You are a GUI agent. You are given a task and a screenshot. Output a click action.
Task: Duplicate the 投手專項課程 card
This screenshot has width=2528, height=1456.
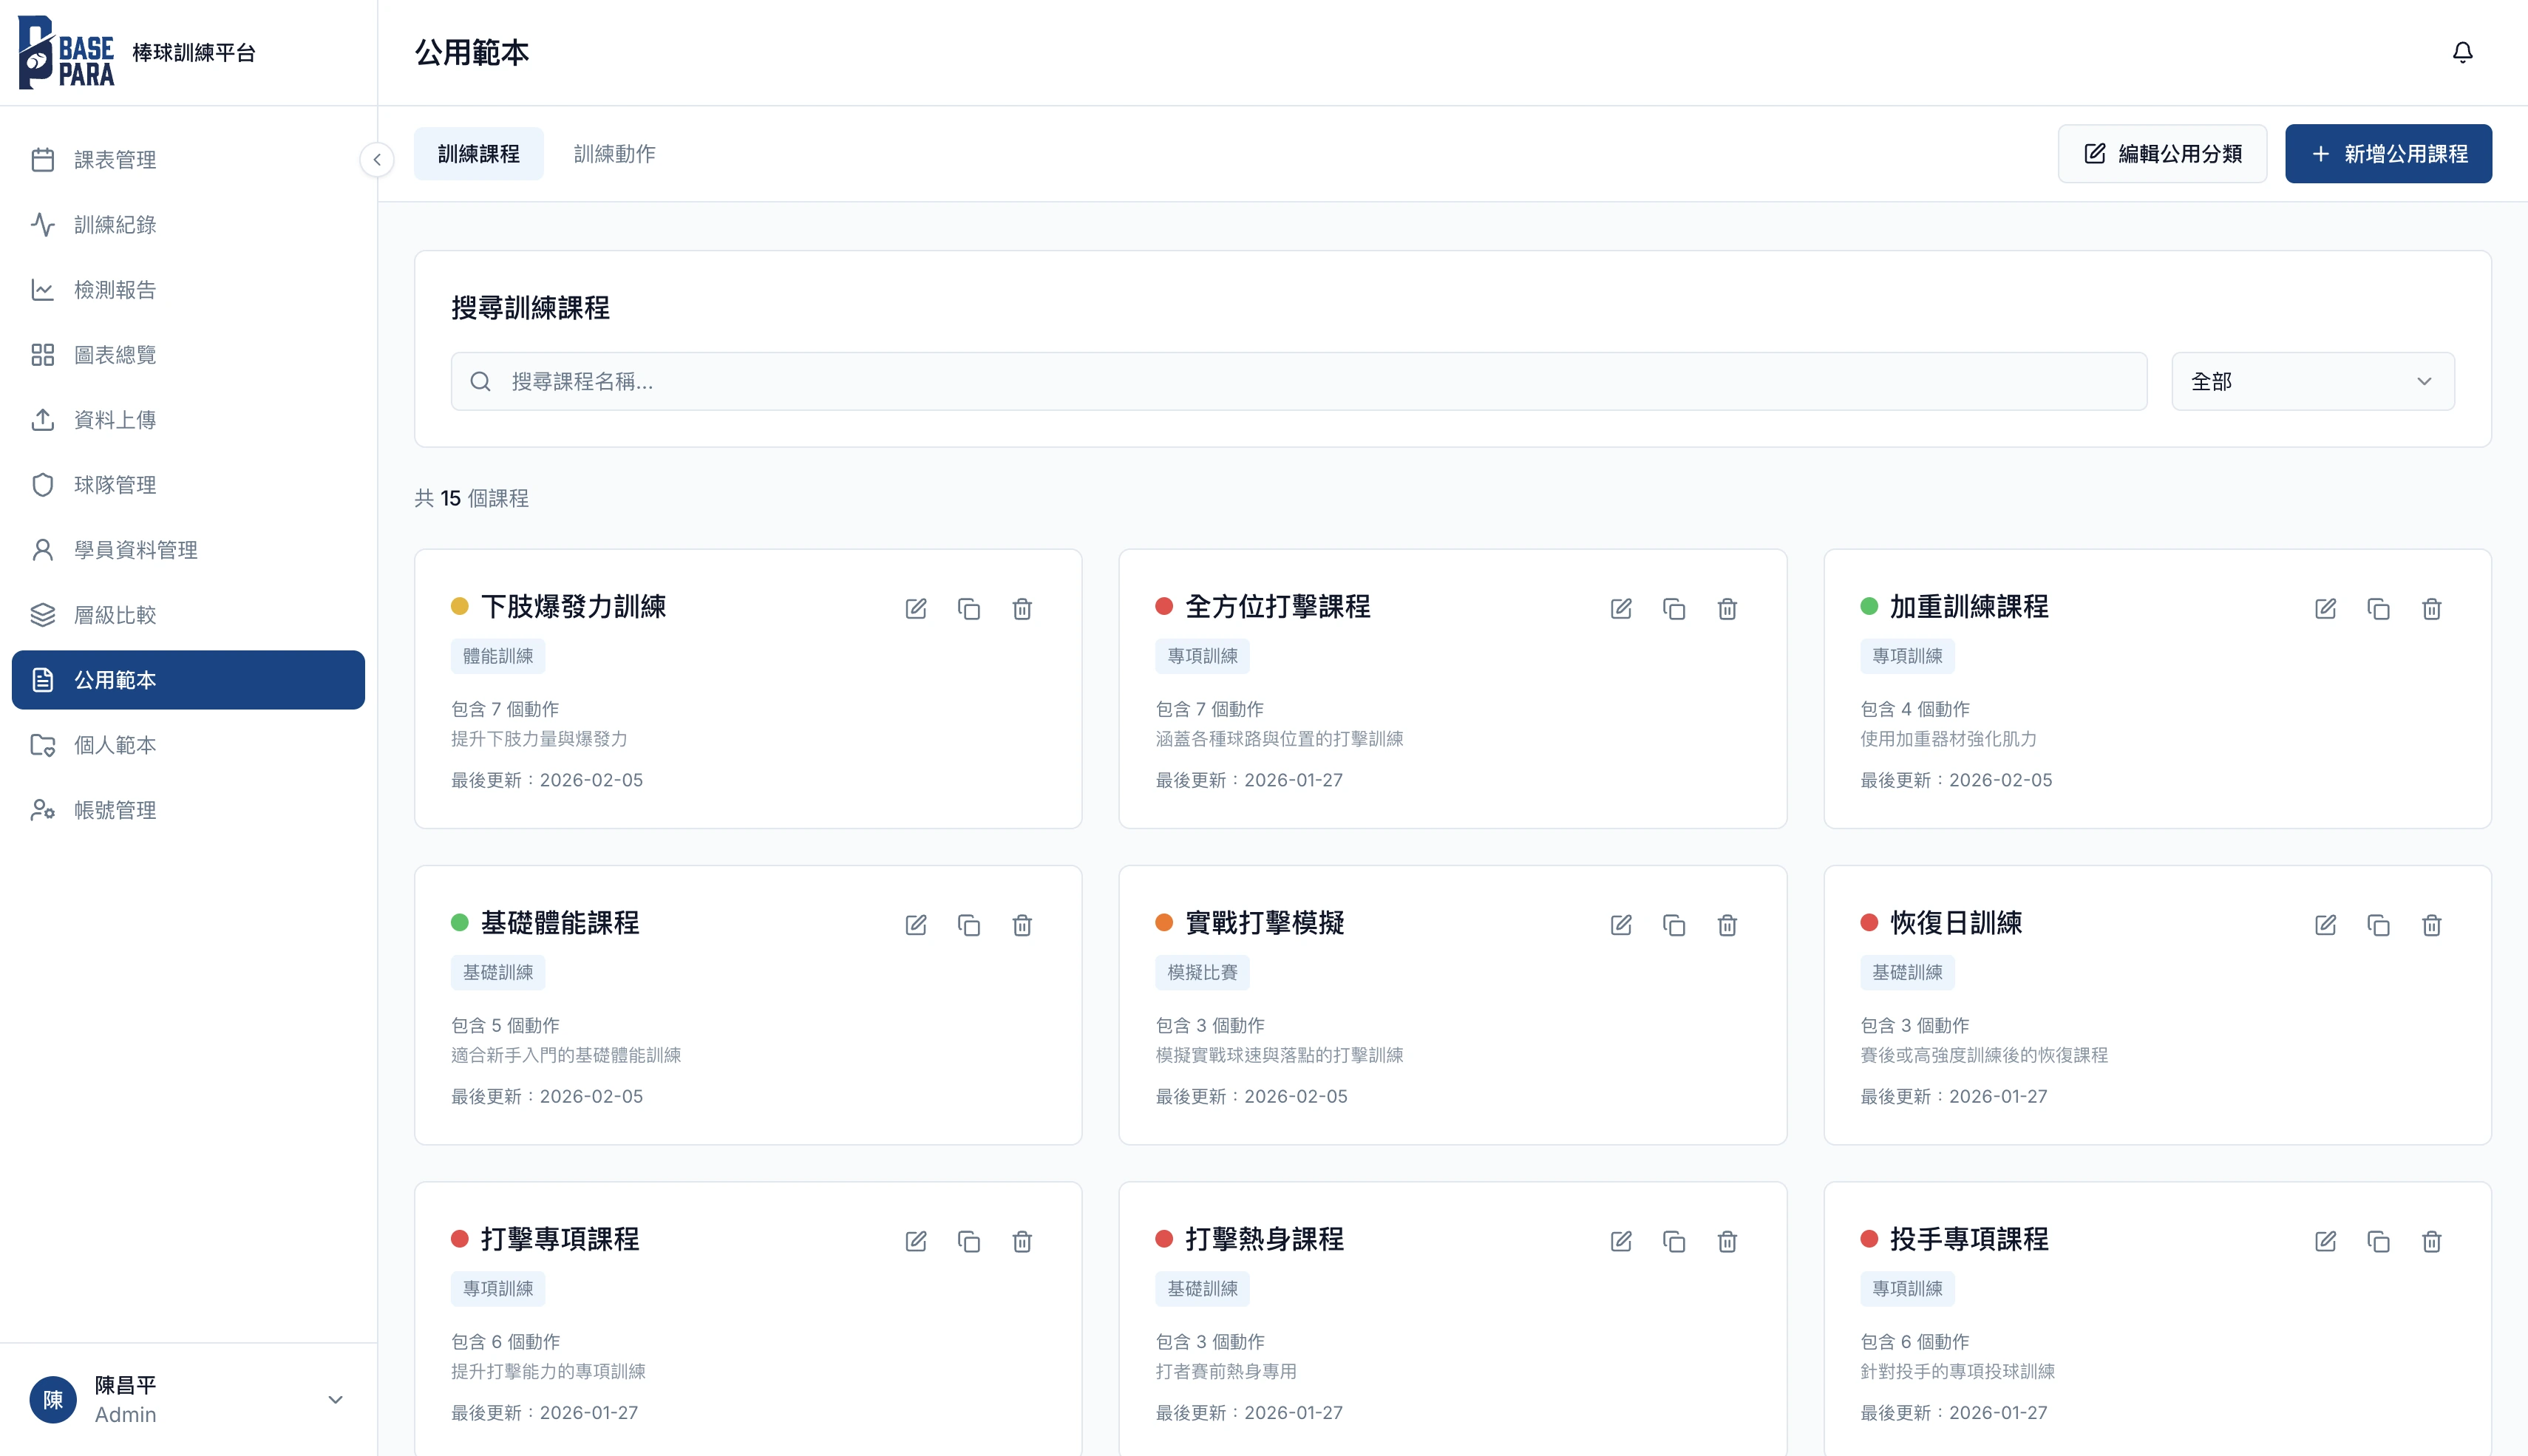[x=2378, y=1241]
